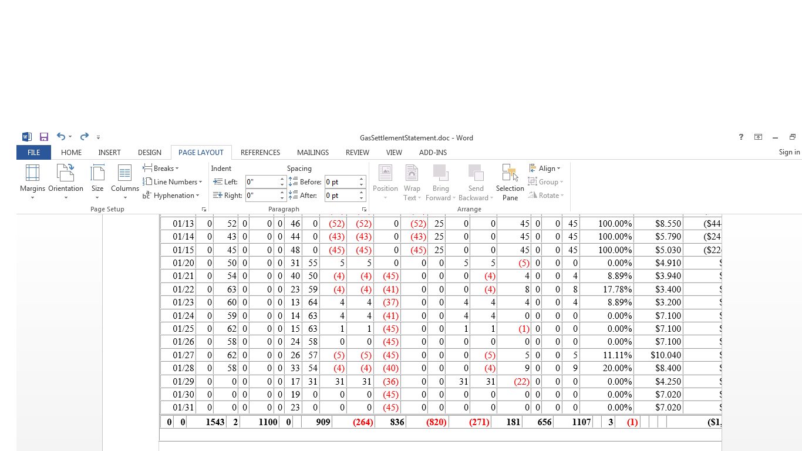802x451 pixels.
Task: Click the Spacing Before input field
Action: 341,182
